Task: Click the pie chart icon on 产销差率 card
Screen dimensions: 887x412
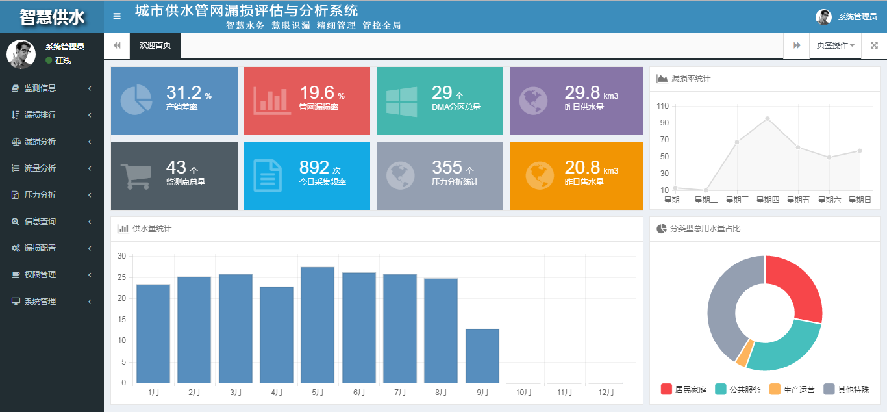Action: pos(136,101)
